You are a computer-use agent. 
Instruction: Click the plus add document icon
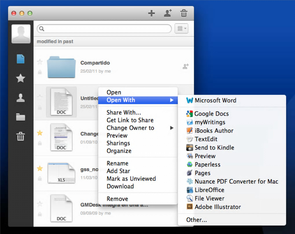pyautogui.click(x=152, y=13)
